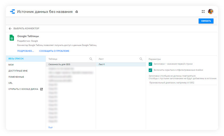Image resolution: width=224 pixels, height=136 pixels.
Task: Choose ОТКРЫТЬ С GOOGLE ДИСКА option
Action: (23, 89)
